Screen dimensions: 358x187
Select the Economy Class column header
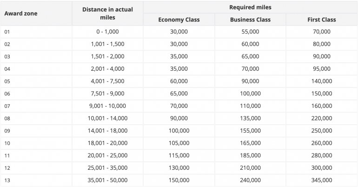[x=179, y=20]
